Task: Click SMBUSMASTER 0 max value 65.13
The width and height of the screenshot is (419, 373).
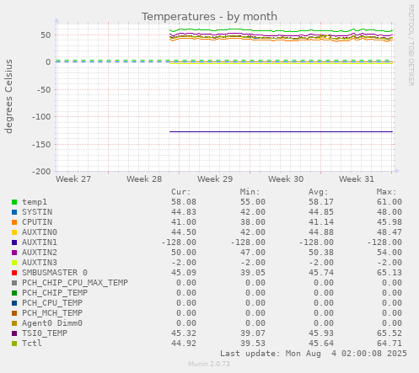Action: [389, 273]
